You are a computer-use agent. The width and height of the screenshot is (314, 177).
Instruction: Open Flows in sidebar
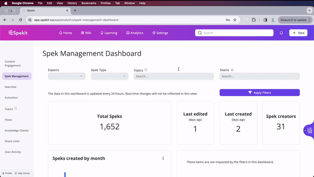point(8,120)
